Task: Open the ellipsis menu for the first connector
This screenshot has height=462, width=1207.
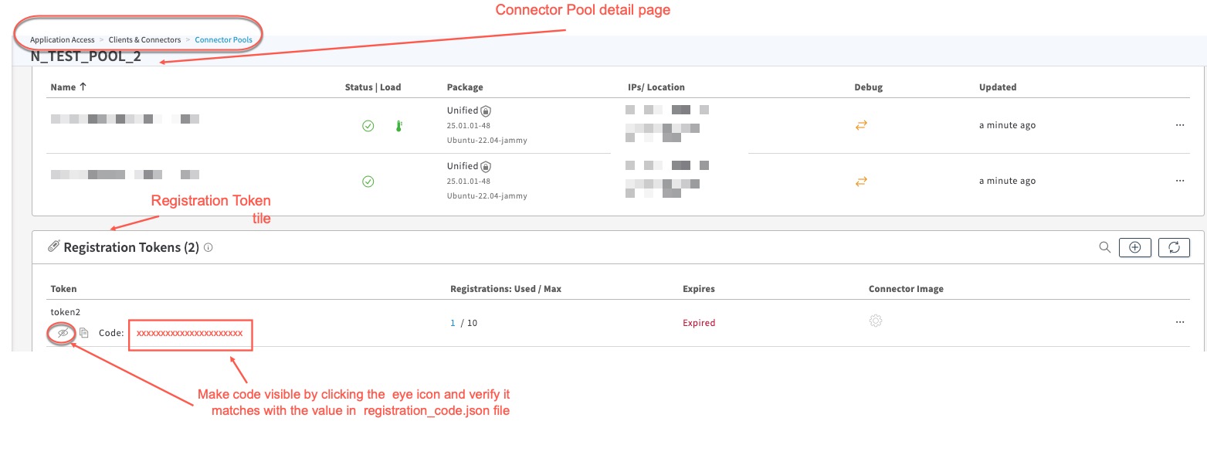Action: coord(1179,125)
